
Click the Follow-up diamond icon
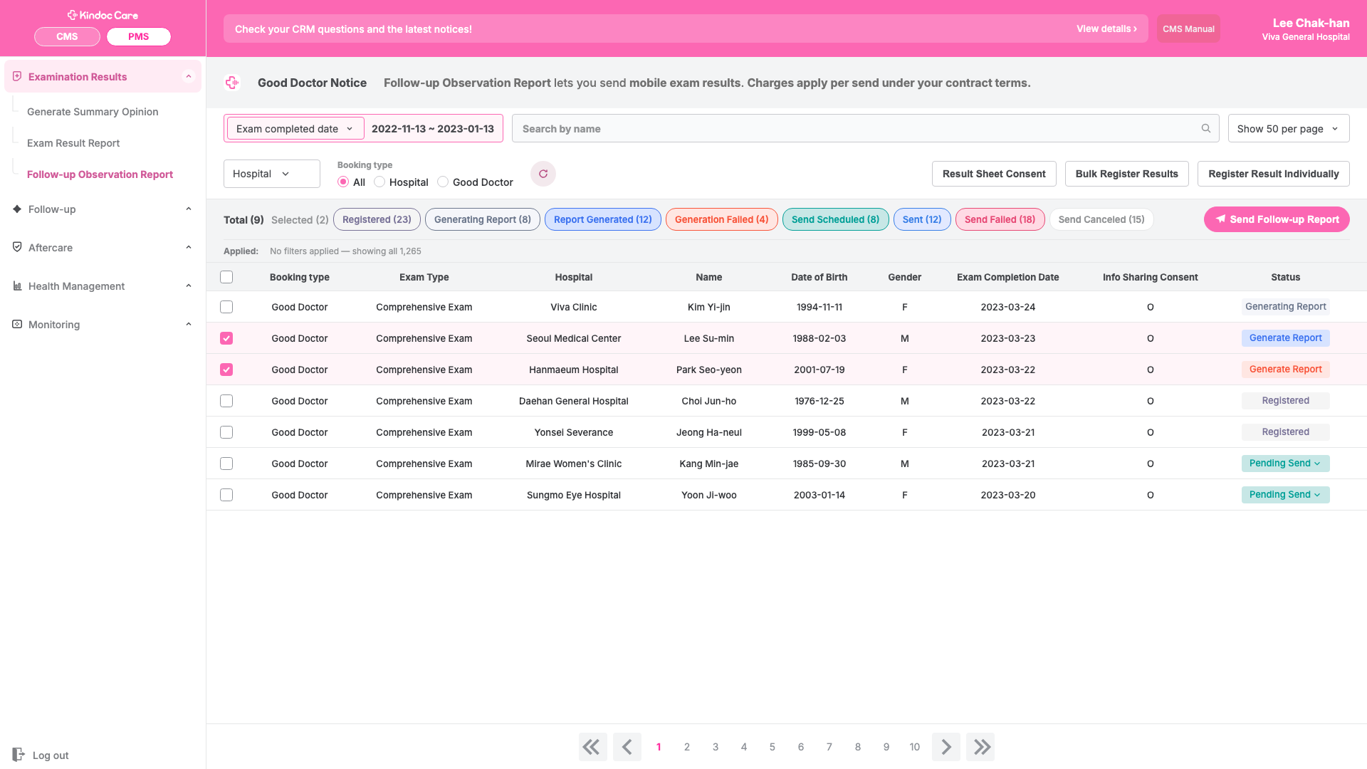tap(17, 209)
